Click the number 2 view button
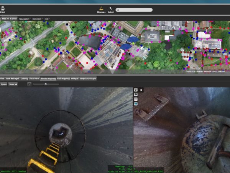Viewport: 230px width, 173px height. point(136,90)
